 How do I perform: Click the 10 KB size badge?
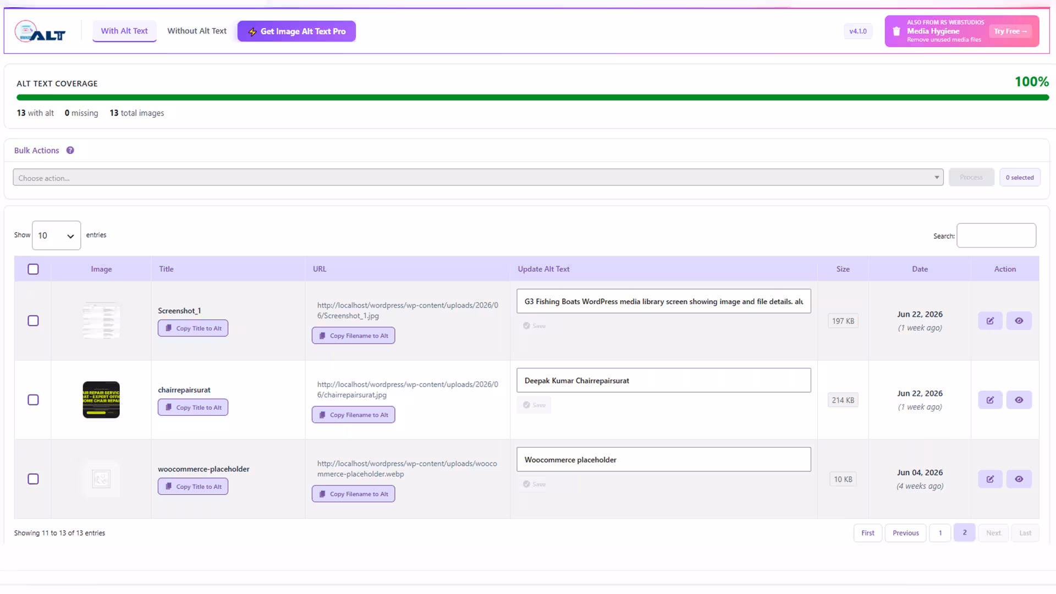[843, 479]
